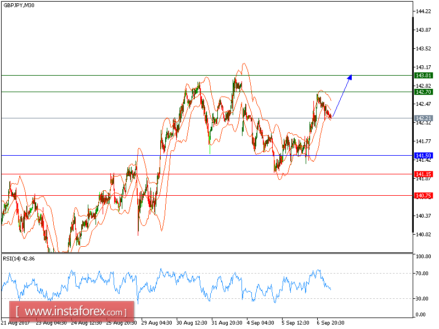Click the RSI 30.00 scale value
The width and height of the screenshot is (439, 329).
422,298
